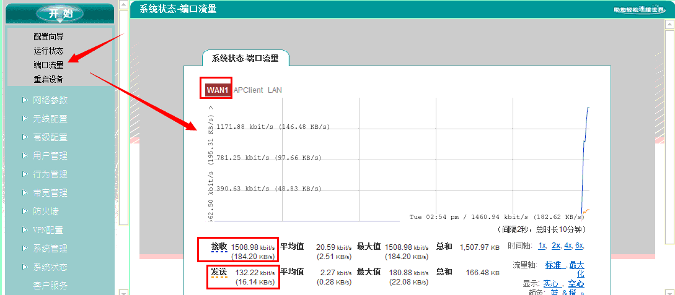Click the 开始 start button

point(60,14)
